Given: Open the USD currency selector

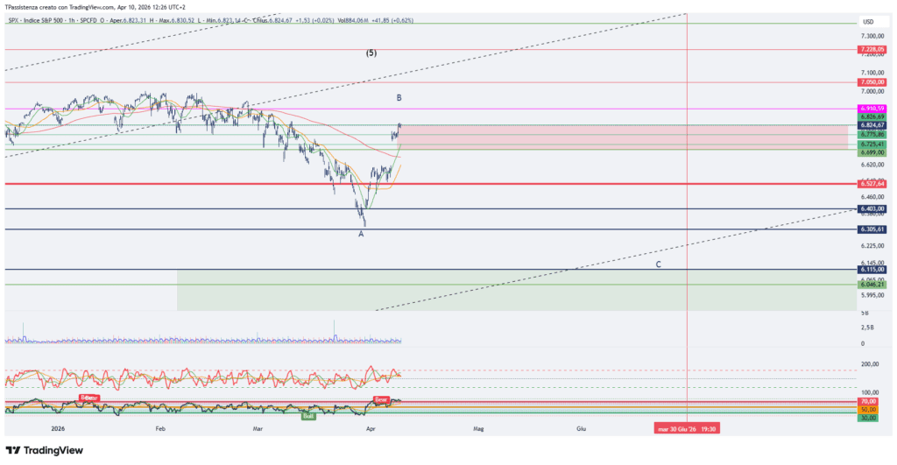Looking at the screenshot, I should pos(868,22).
